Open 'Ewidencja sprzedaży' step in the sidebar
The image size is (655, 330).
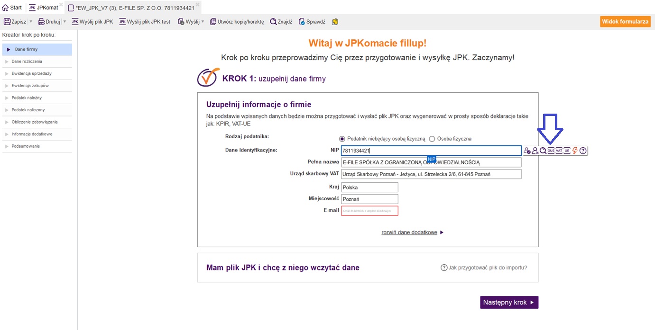coord(31,73)
